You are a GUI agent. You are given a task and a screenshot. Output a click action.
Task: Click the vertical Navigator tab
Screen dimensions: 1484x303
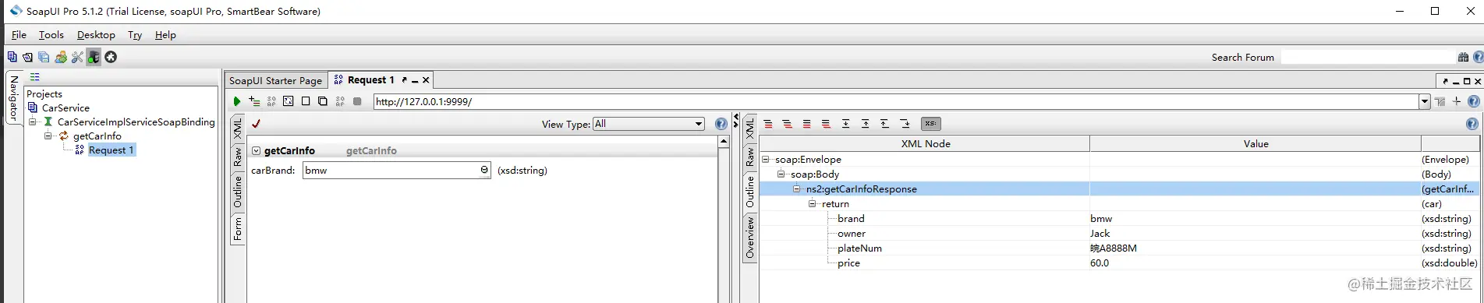(13, 98)
